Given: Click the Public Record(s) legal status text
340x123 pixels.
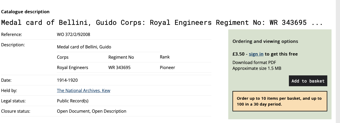Looking at the screenshot, I should point(73,101).
